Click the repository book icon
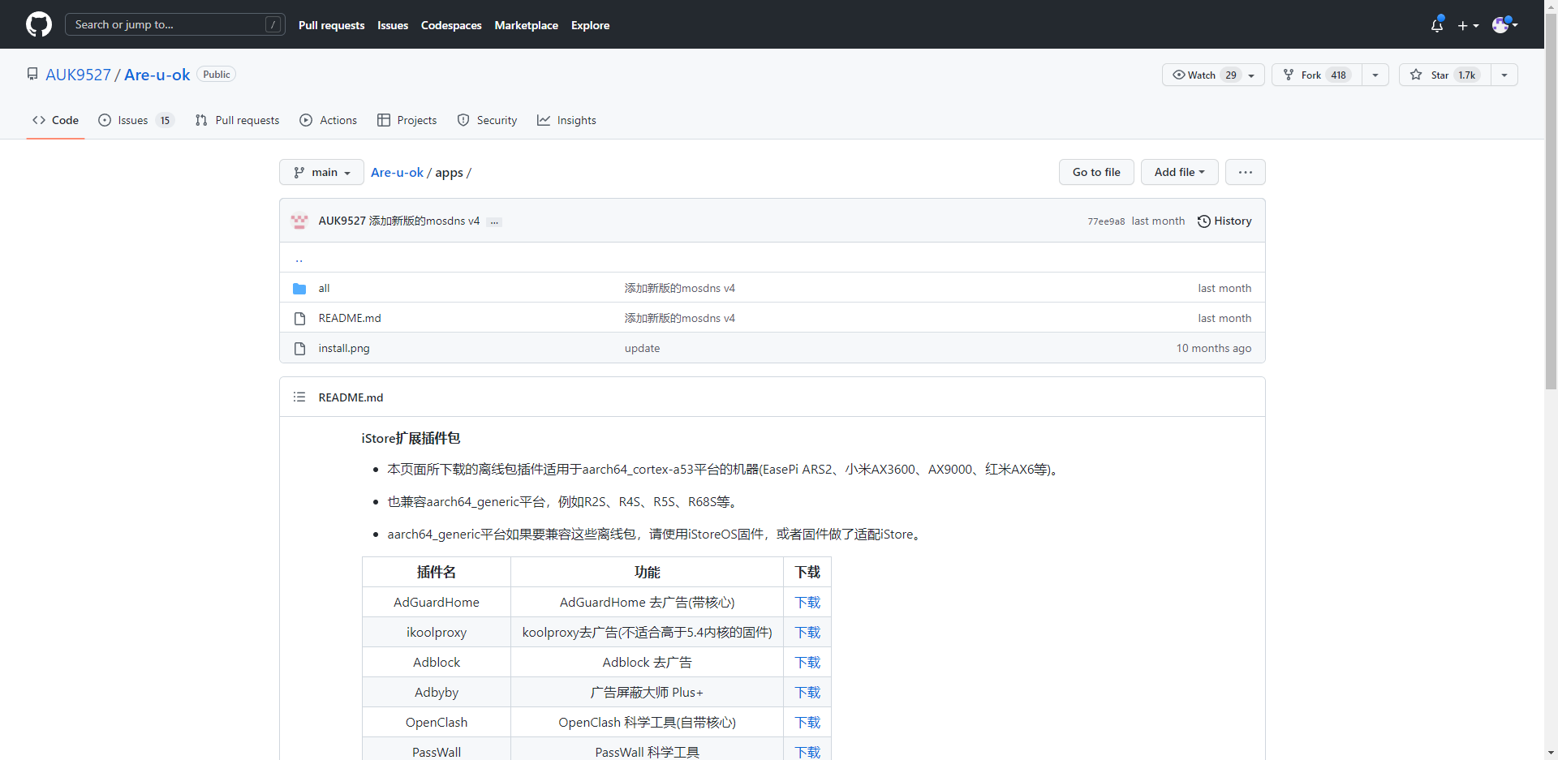Image resolution: width=1558 pixels, height=760 pixels. pos(32,74)
